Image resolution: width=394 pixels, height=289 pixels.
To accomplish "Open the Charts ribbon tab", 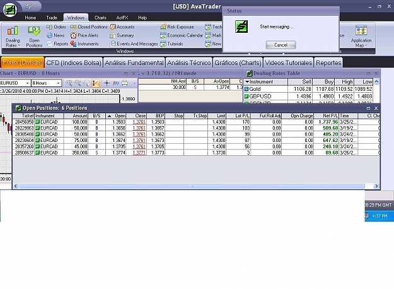I will (x=100, y=18).
